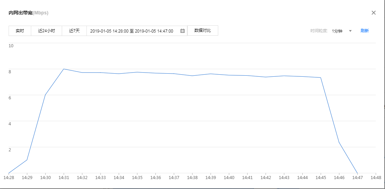Screen dimensions: 385x189
Task: Click the starting data point at 14:28
Action: 9,173
